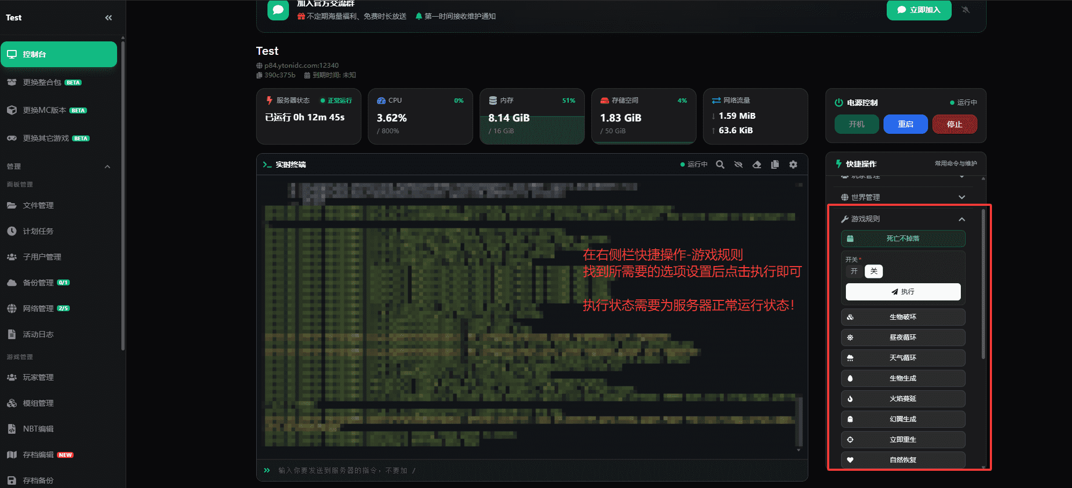Click the fire spread flame icon
This screenshot has height=488, width=1072.
tap(850, 399)
